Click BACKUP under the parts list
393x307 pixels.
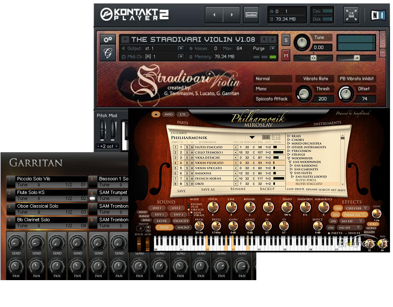(x=267, y=189)
